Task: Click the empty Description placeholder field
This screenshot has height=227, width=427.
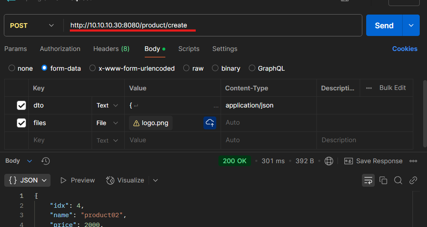Action: pyautogui.click(x=365, y=140)
